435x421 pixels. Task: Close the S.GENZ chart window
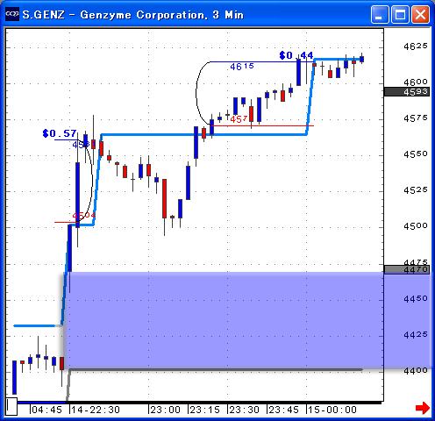tap(420, 14)
